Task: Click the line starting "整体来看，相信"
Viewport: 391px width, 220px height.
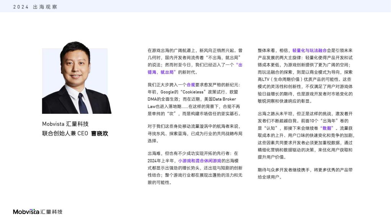Action: coord(305,50)
